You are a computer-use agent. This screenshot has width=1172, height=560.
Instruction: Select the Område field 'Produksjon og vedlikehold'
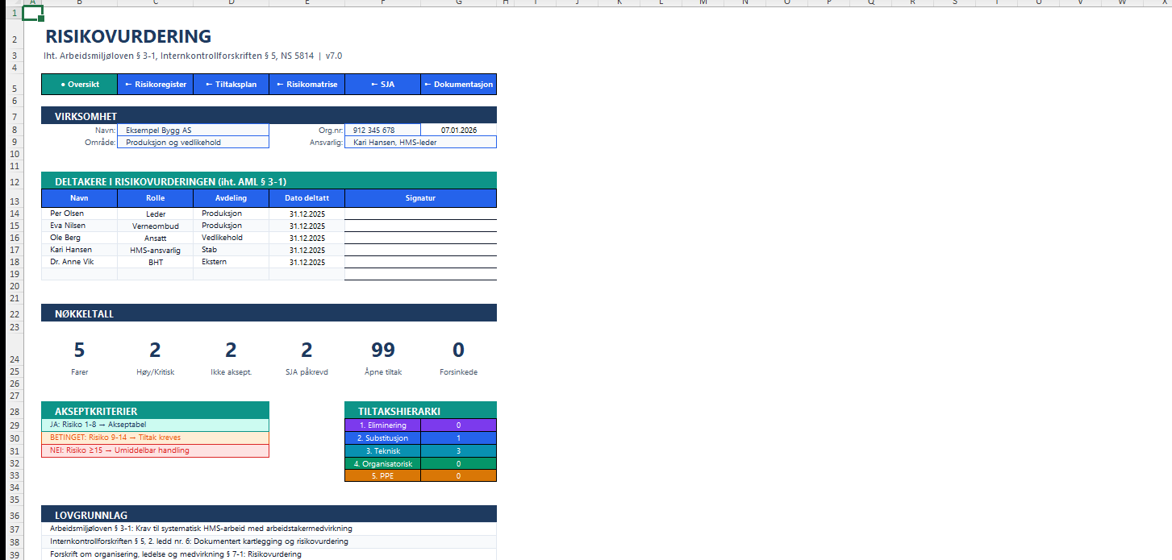click(x=193, y=143)
